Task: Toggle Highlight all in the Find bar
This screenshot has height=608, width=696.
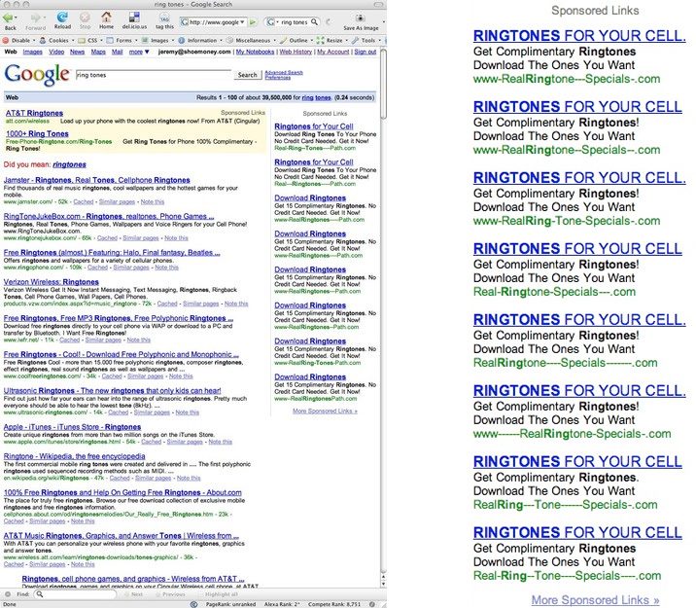Action: (x=221, y=594)
